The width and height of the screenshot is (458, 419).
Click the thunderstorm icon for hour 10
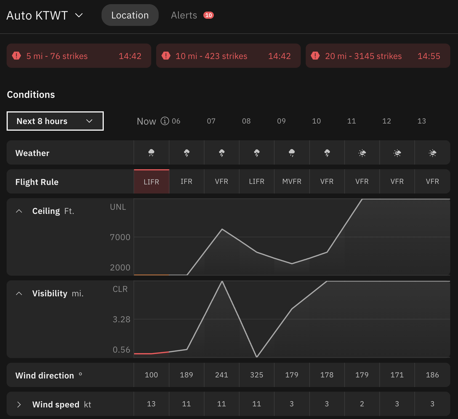click(327, 153)
